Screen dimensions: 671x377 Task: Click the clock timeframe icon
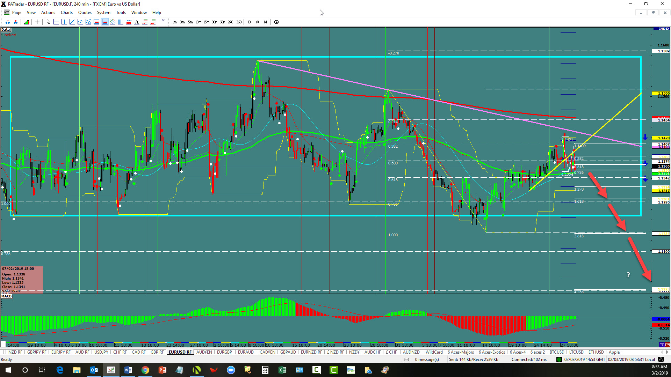[x=276, y=22]
